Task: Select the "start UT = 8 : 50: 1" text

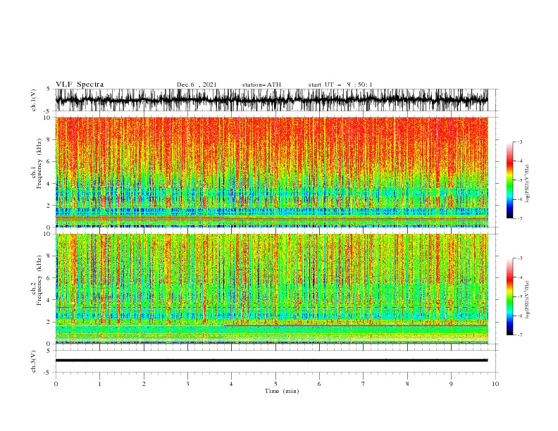Action: [x=340, y=85]
